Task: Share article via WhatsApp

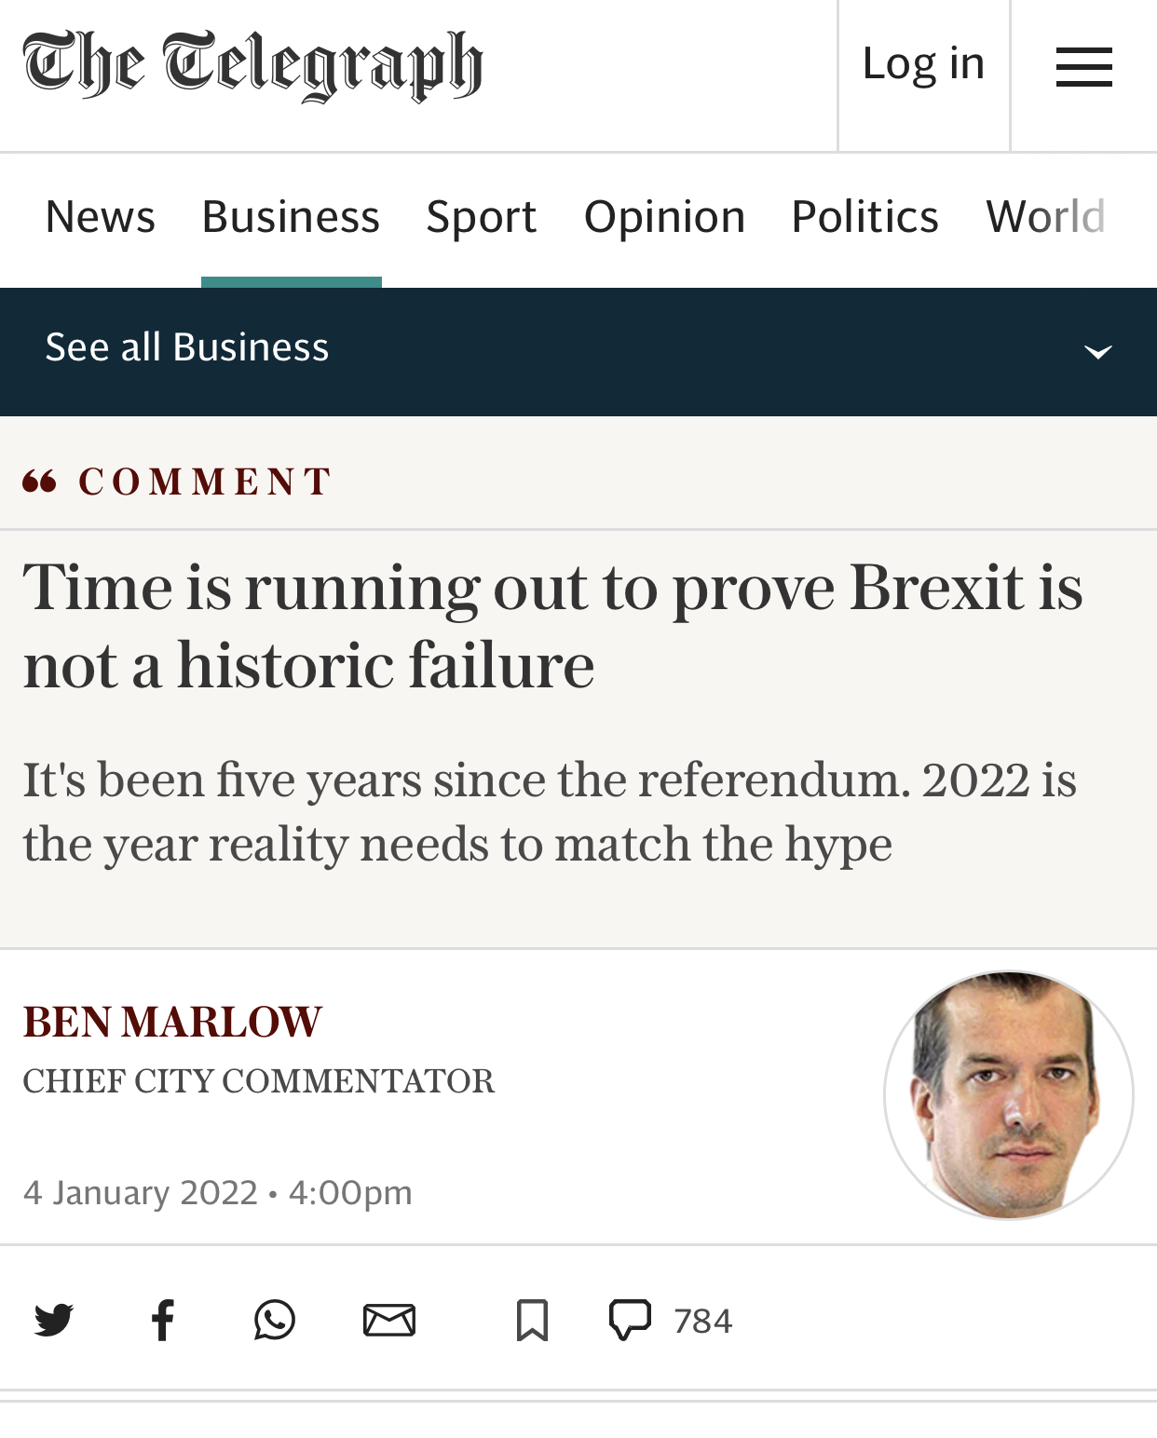Action: [275, 1321]
